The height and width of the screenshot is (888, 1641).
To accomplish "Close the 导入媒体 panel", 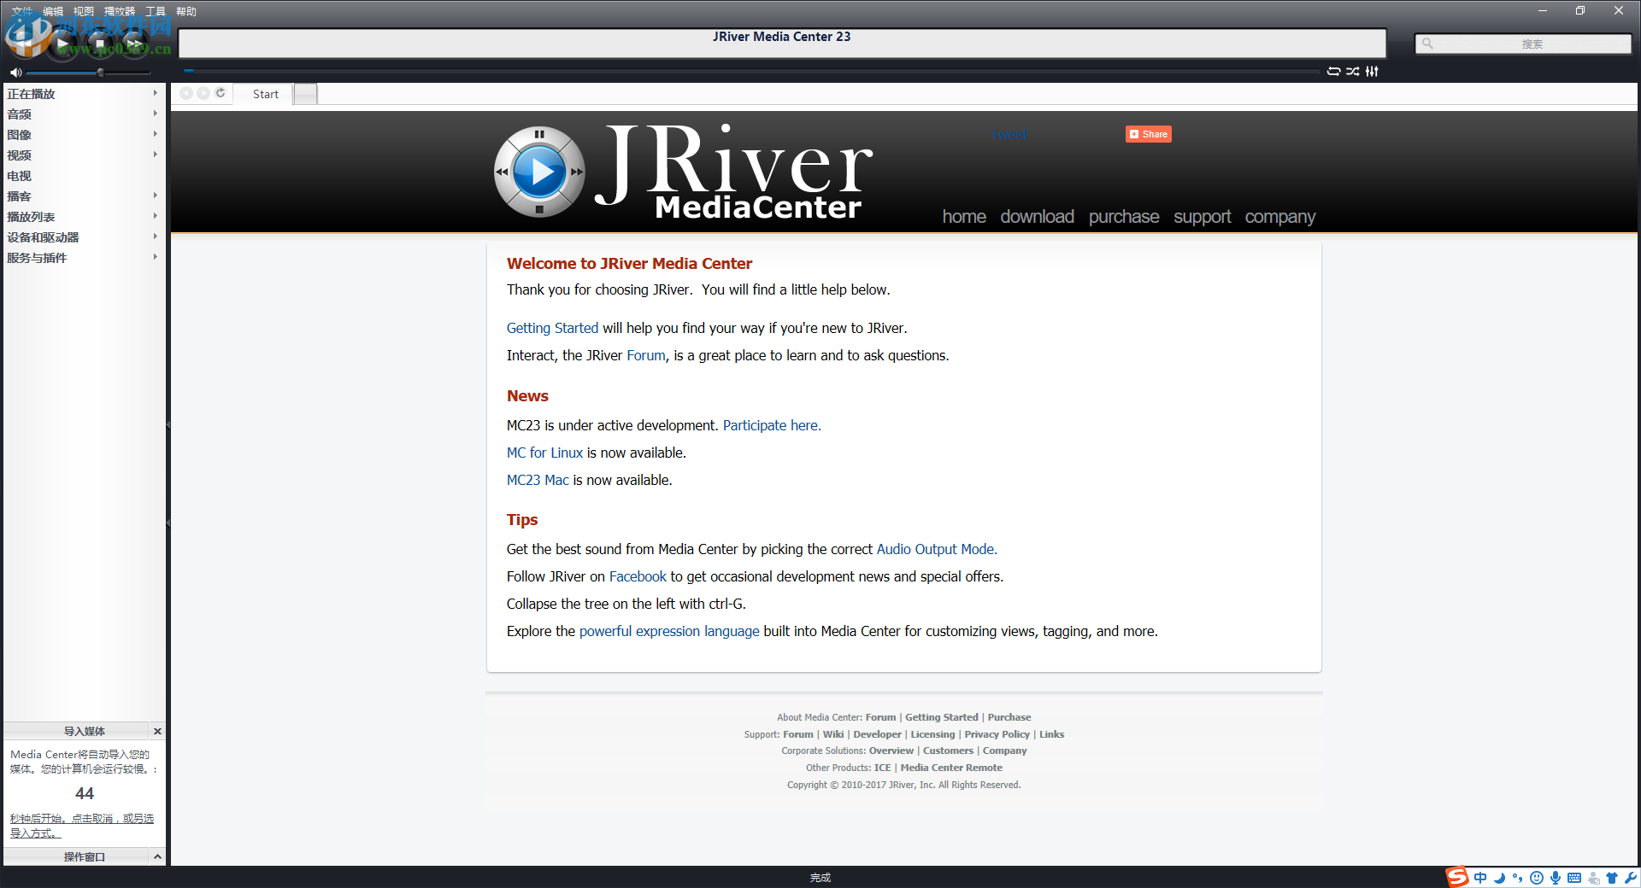I will click(157, 731).
